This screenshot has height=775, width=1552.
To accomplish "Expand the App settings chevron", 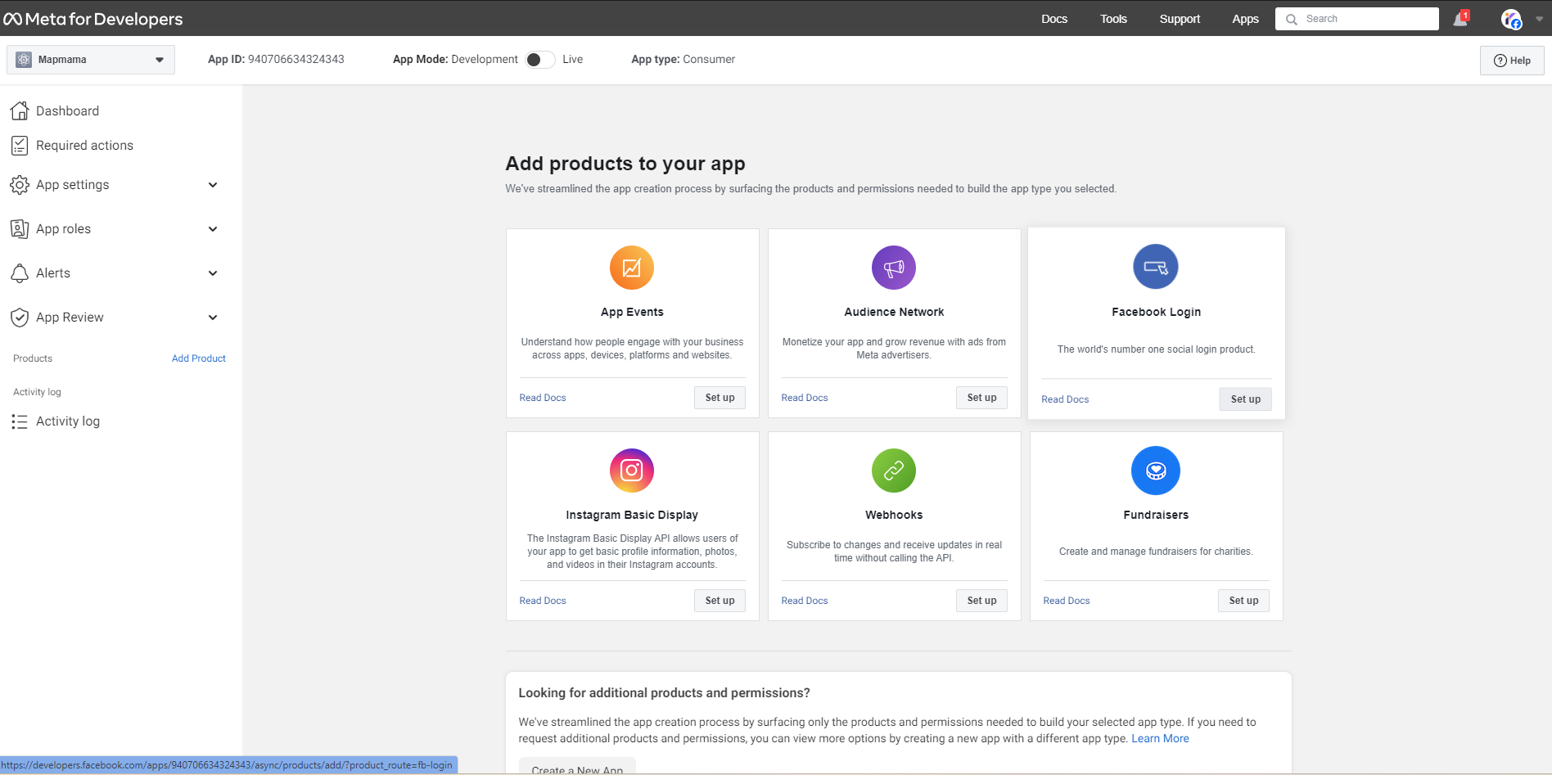I will [x=213, y=185].
